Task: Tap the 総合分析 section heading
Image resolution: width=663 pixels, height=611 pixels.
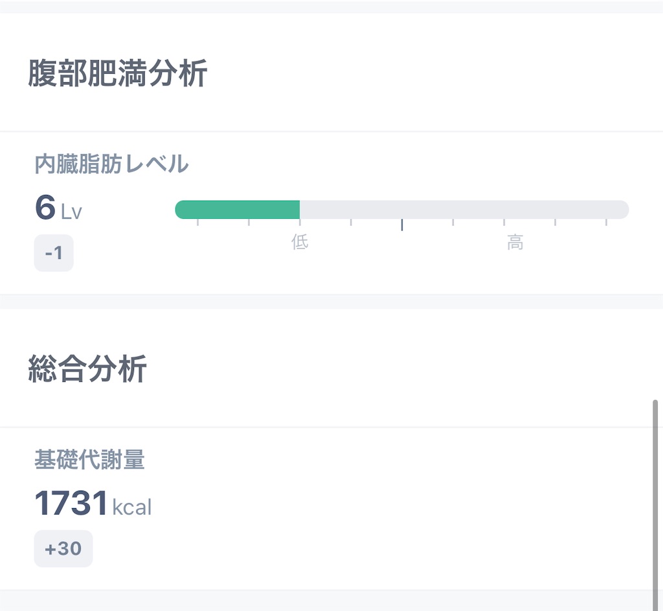Action: (87, 369)
